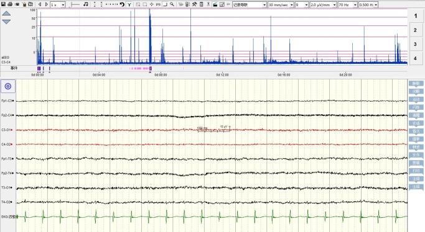Click the up triangle beside the aEEG trend
Screen dimensions: 425x232
point(6,13)
